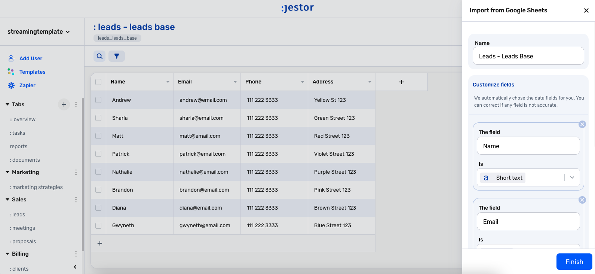Click the Templates colored dots icon
595x274 pixels.
pos(11,71)
